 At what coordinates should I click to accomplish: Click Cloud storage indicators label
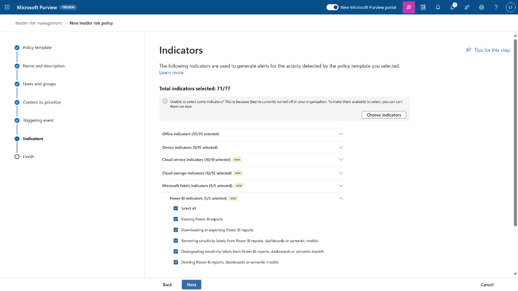197,173
